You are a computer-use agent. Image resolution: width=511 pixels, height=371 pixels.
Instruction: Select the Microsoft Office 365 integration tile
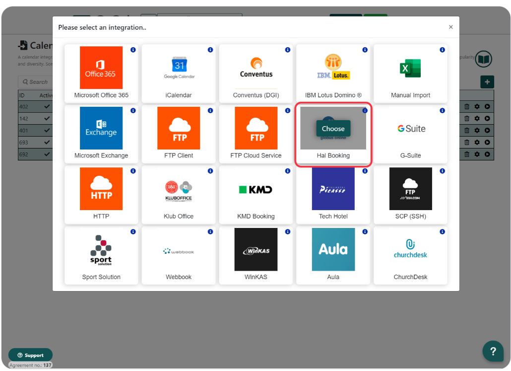101,74
